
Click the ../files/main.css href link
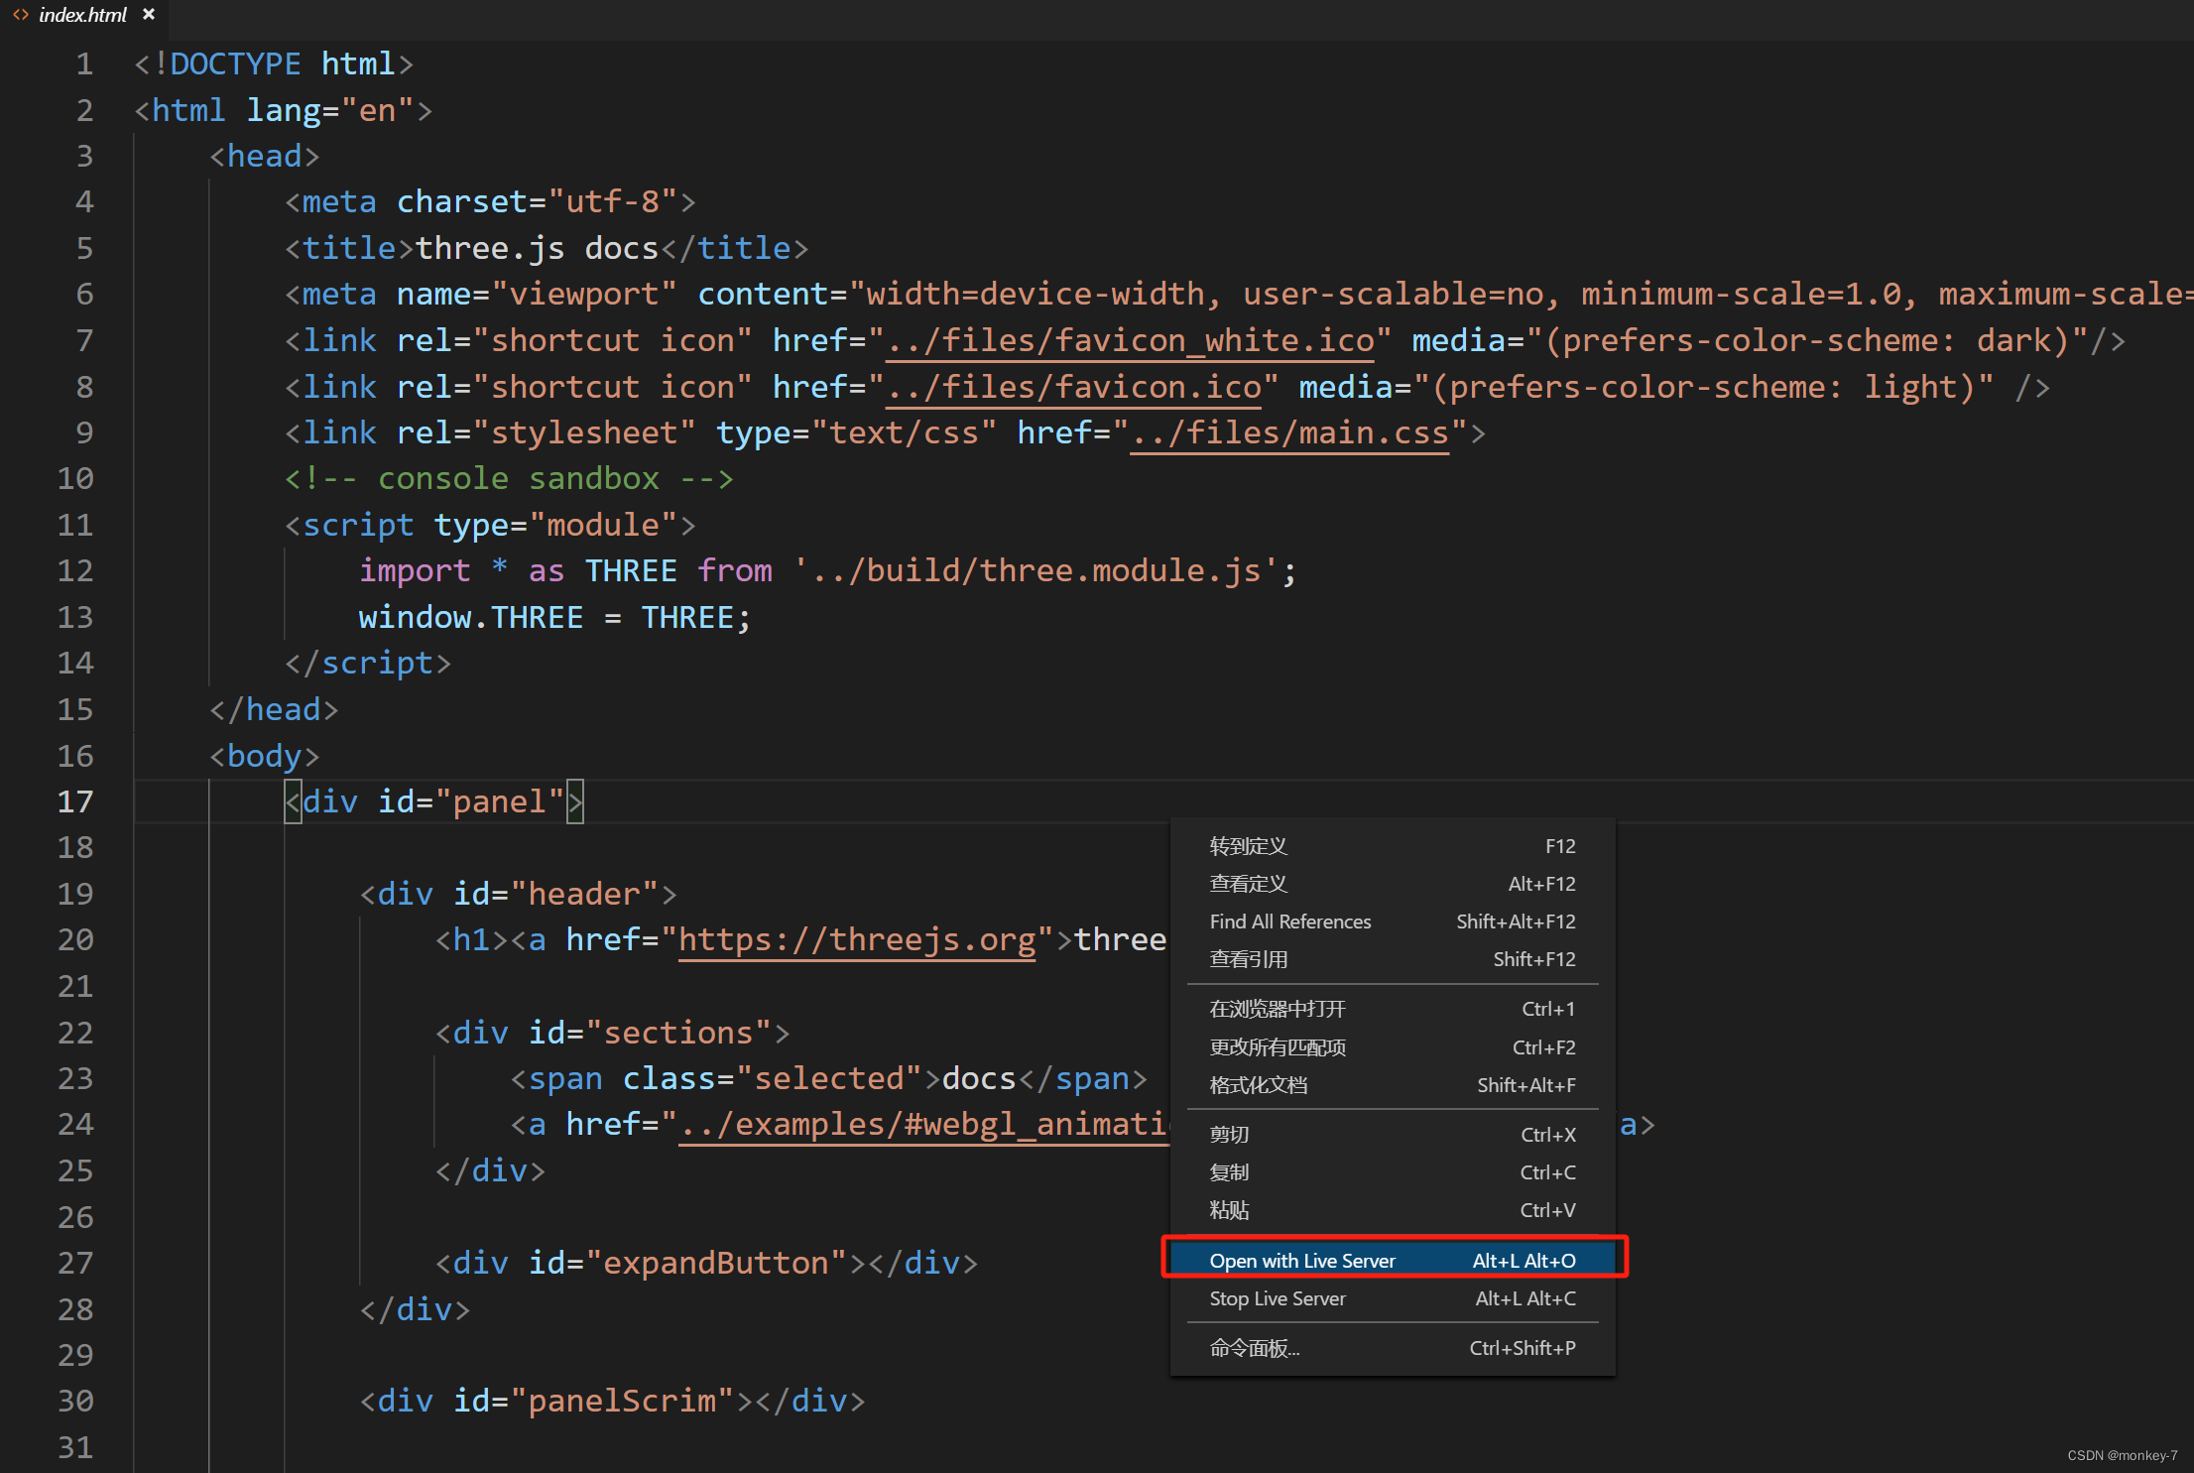coord(1289,433)
